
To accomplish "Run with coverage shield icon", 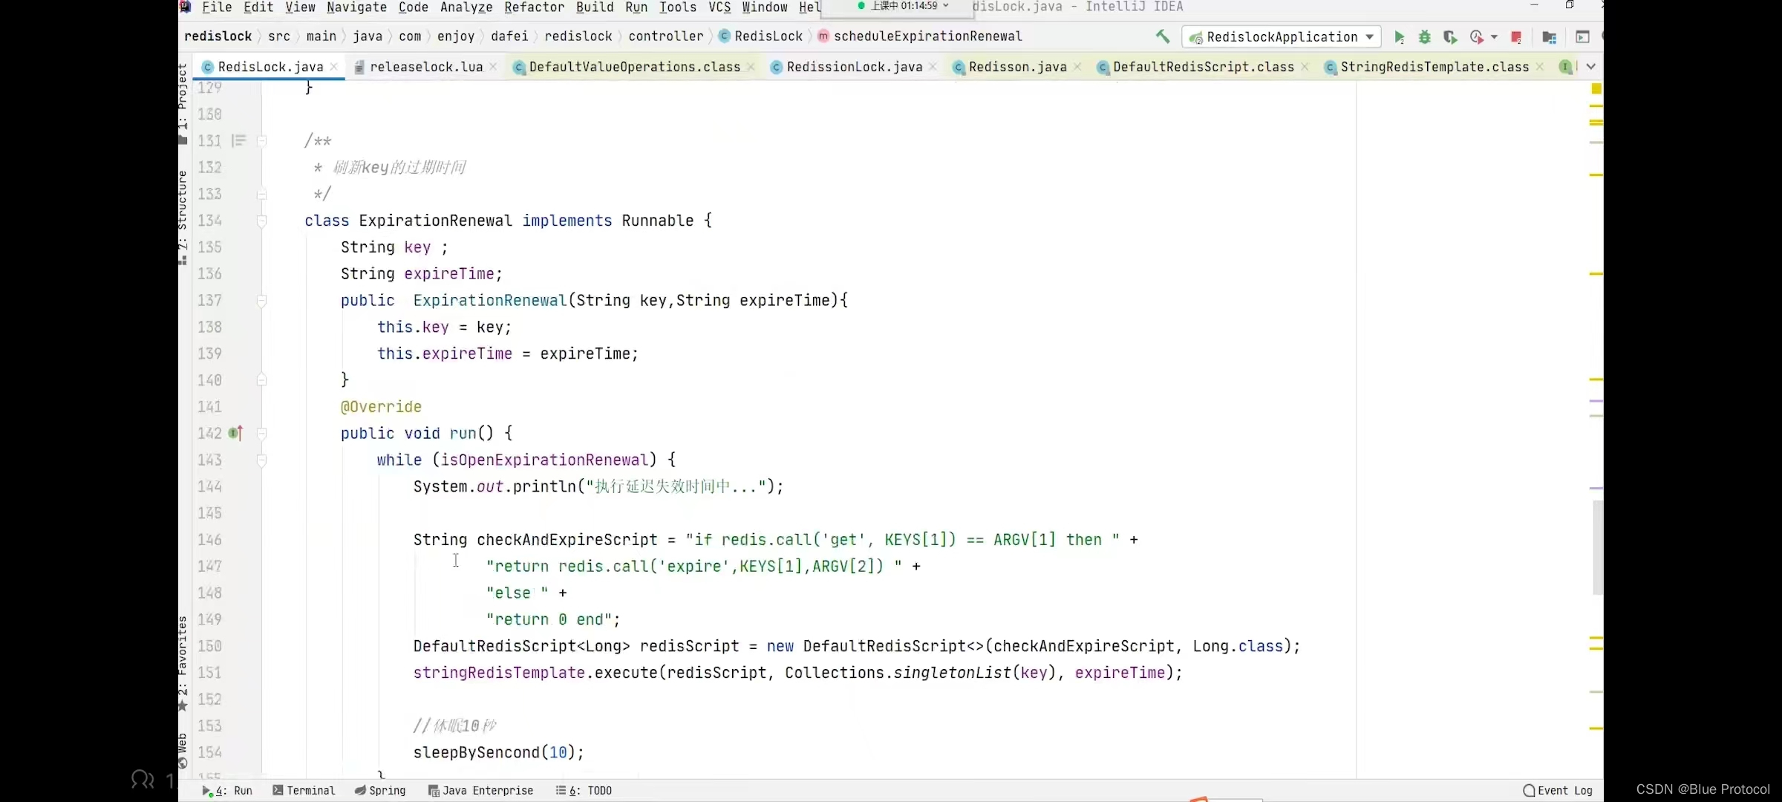I will point(1449,37).
